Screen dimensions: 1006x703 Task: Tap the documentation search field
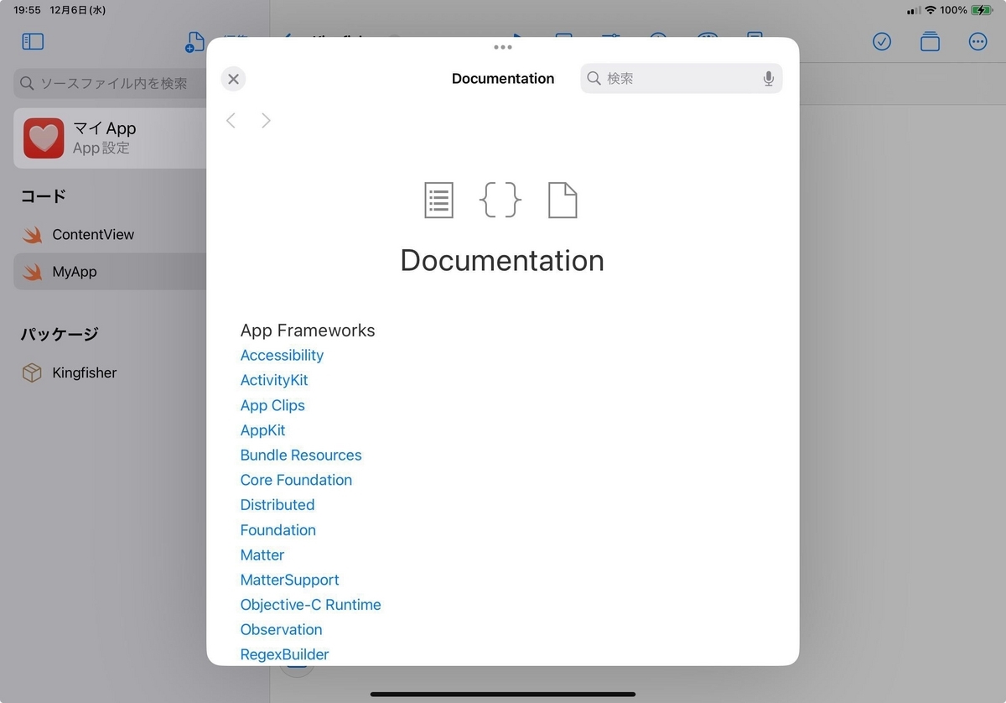pos(681,78)
